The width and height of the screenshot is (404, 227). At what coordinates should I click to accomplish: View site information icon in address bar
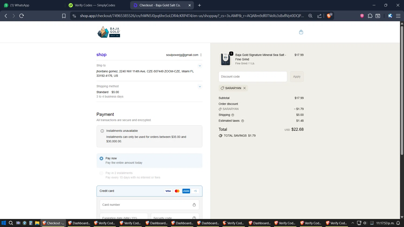(74, 16)
